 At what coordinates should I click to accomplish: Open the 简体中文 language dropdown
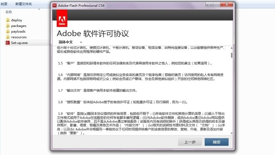point(70,42)
